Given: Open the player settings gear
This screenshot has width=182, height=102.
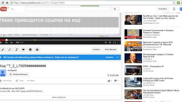Looking at the screenshot, I should 110,42.
